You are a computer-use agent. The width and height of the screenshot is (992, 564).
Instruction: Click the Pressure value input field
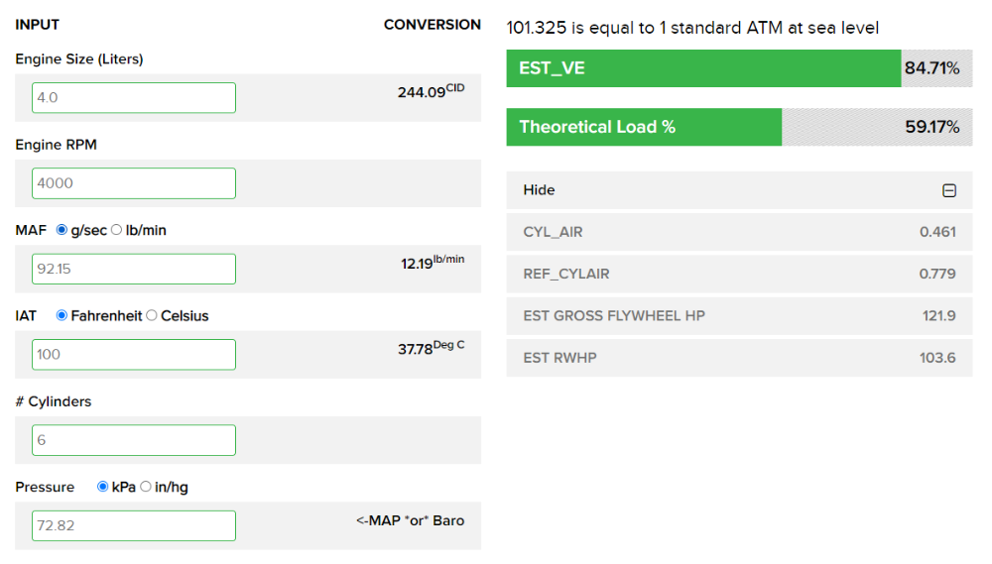(x=134, y=525)
